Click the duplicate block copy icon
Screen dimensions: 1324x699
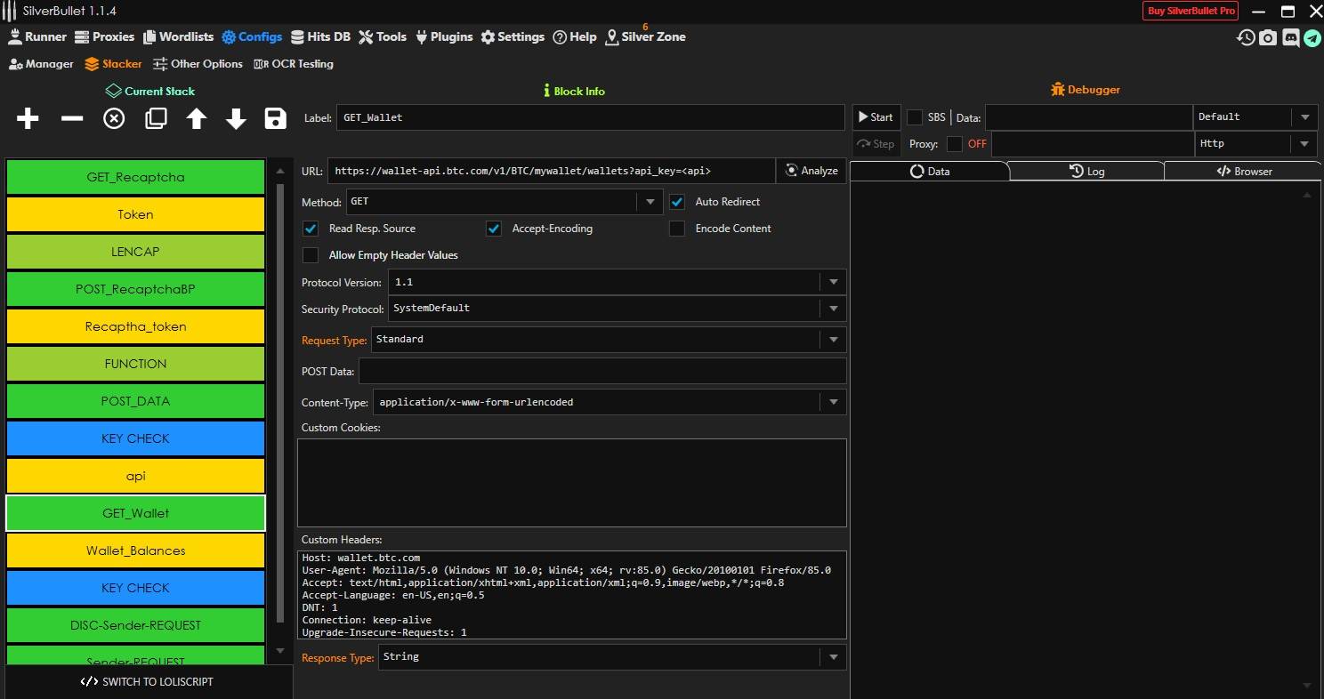(156, 118)
